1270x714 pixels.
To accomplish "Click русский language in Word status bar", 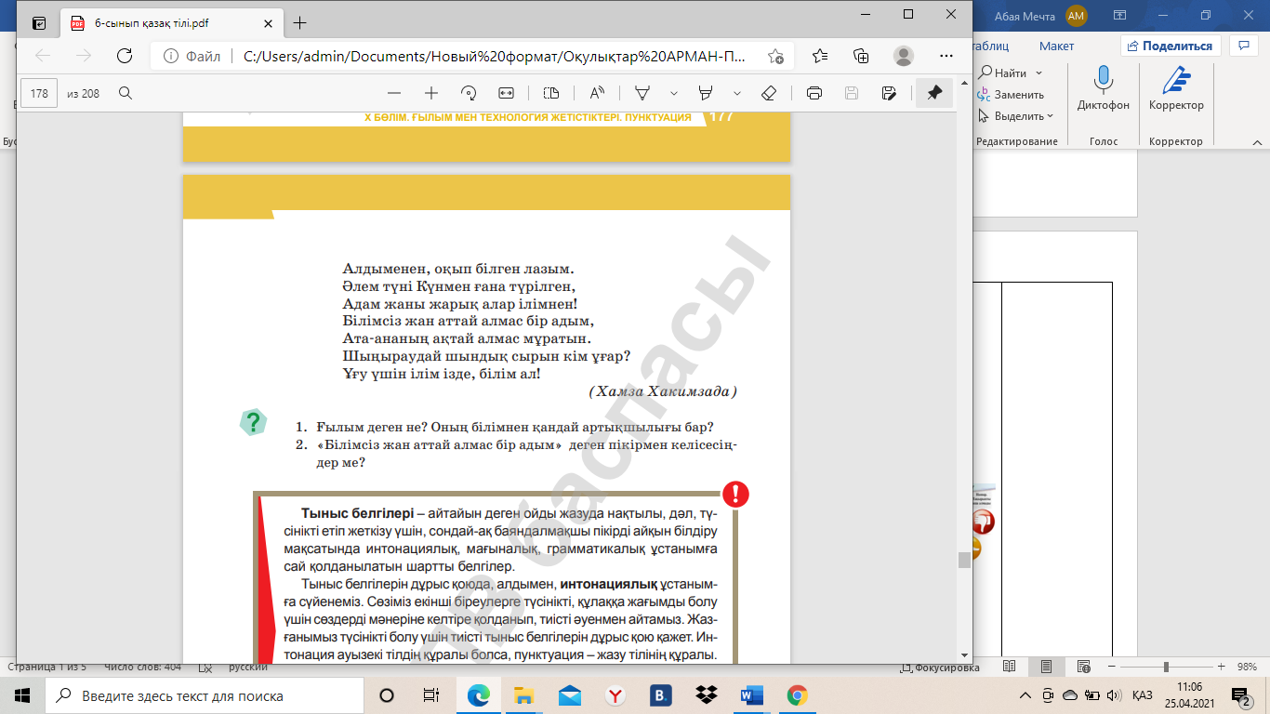I will pyautogui.click(x=248, y=668).
